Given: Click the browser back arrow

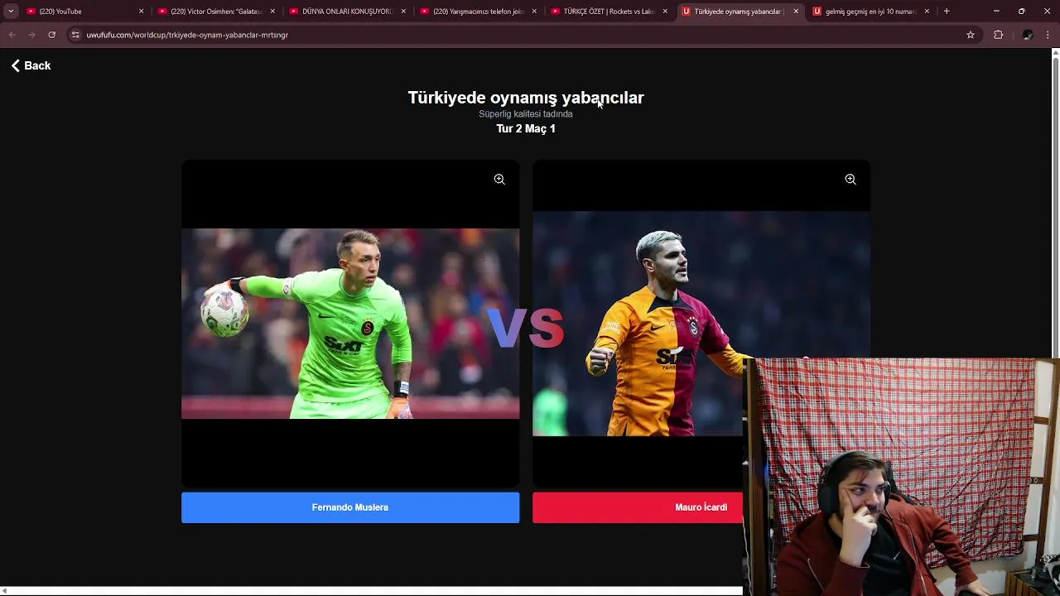Looking at the screenshot, I should click(12, 35).
